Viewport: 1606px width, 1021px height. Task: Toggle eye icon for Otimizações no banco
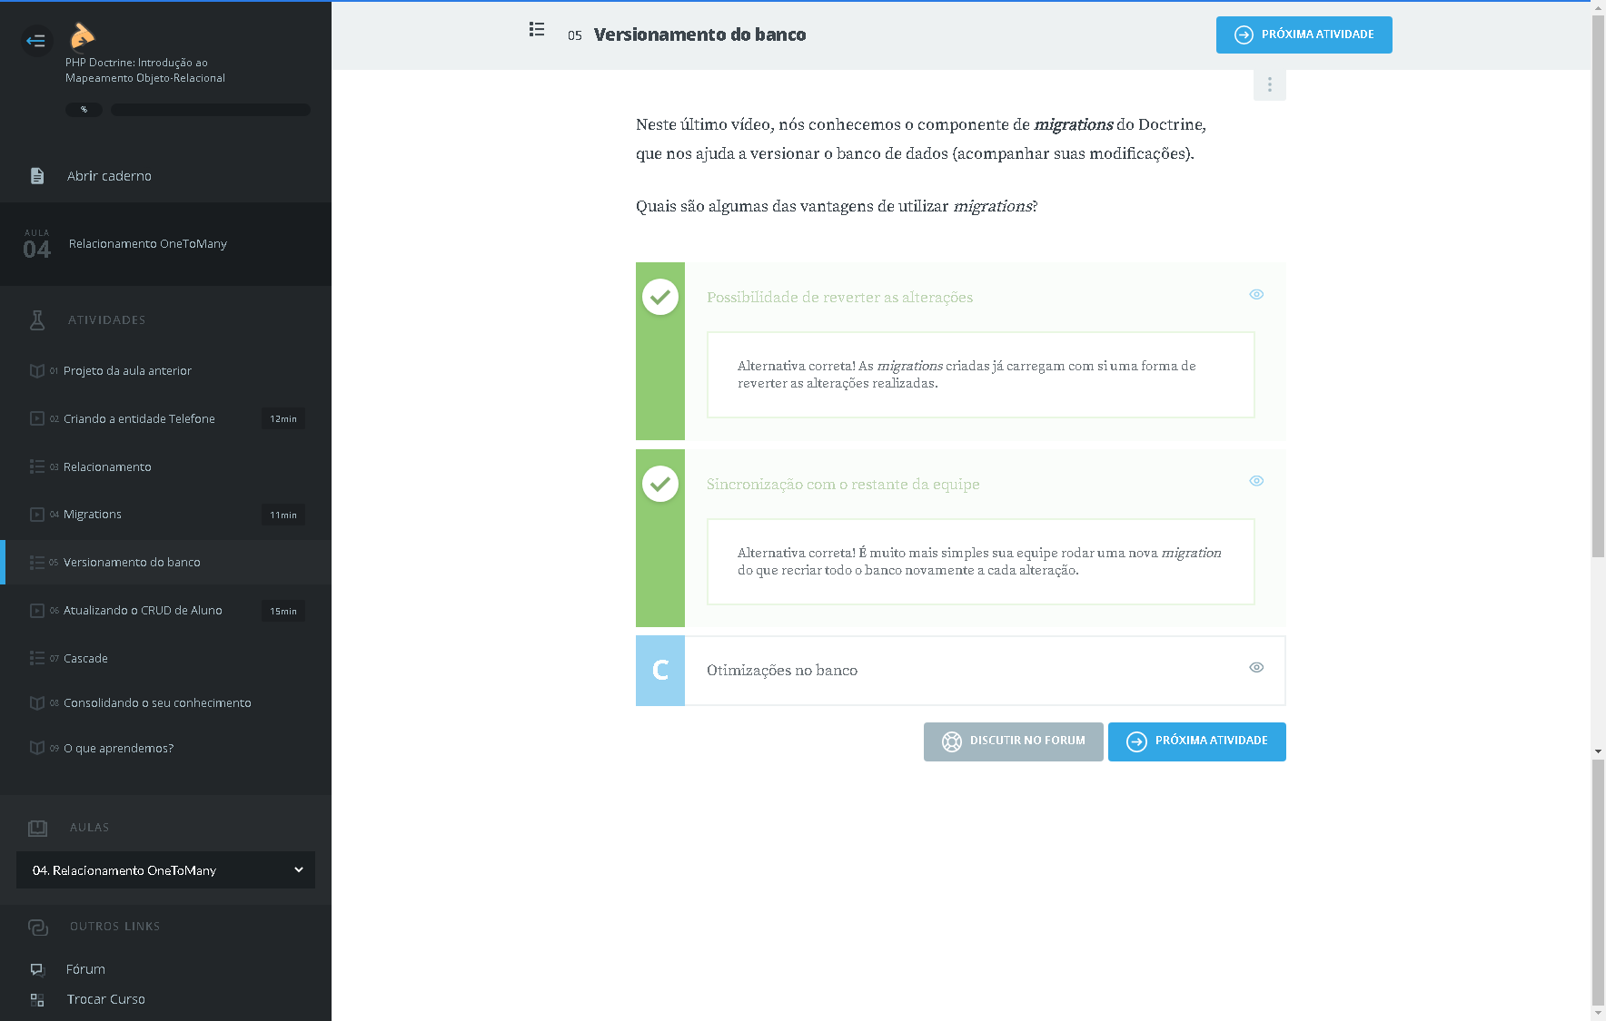tap(1256, 667)
